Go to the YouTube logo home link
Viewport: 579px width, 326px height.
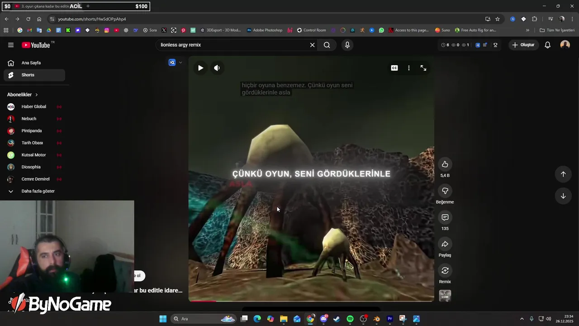36,45
